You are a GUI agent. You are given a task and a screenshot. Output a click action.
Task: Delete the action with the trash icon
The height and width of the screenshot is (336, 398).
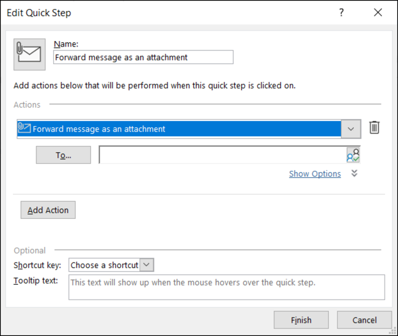click(374, 128)
